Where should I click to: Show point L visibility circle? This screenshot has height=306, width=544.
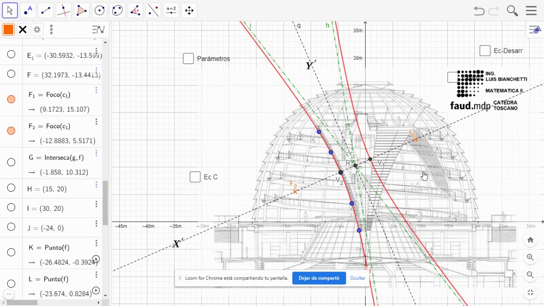tap(11, 283)
